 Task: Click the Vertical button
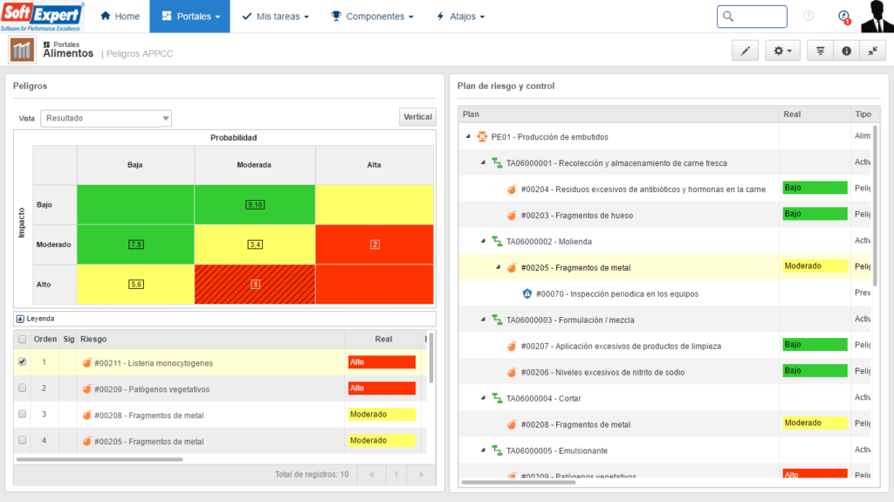tap(417, 117)
